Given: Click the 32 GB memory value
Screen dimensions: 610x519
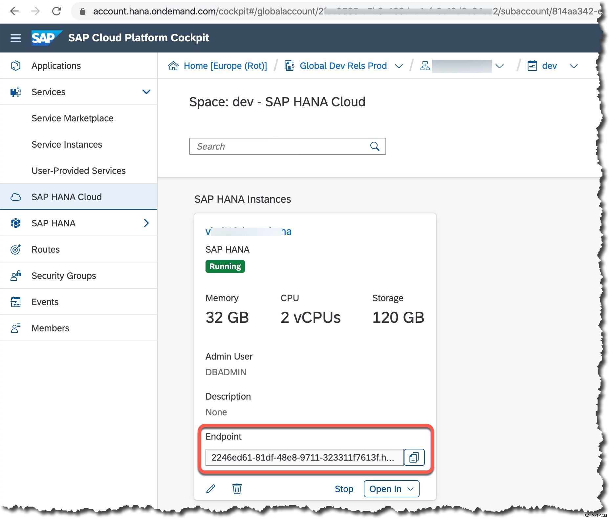Looking at the screenshot, I should pos(227,318).
